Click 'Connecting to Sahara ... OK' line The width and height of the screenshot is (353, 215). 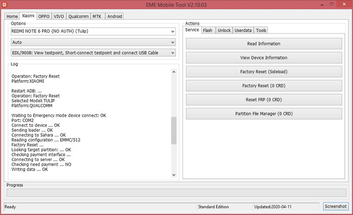[x=39, y=135]
